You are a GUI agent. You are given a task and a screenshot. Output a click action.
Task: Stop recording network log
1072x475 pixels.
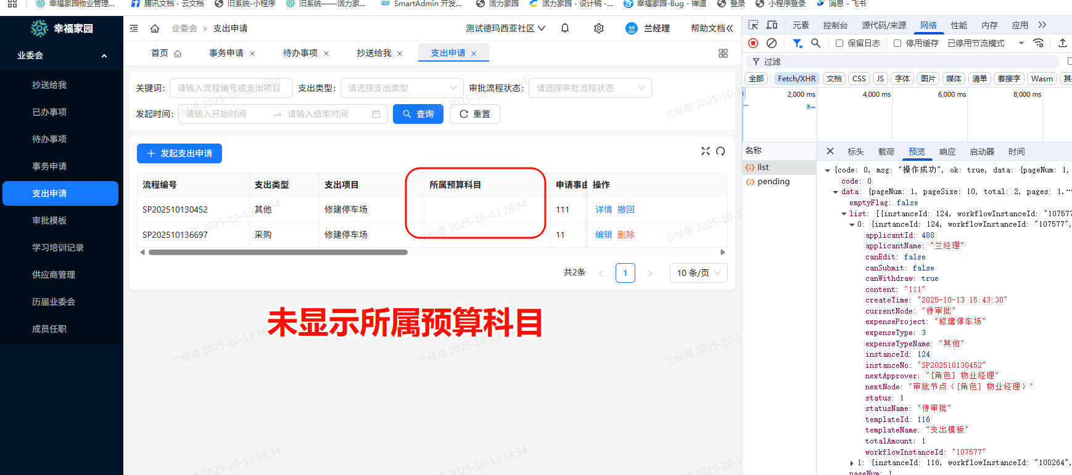coord(753,43)
